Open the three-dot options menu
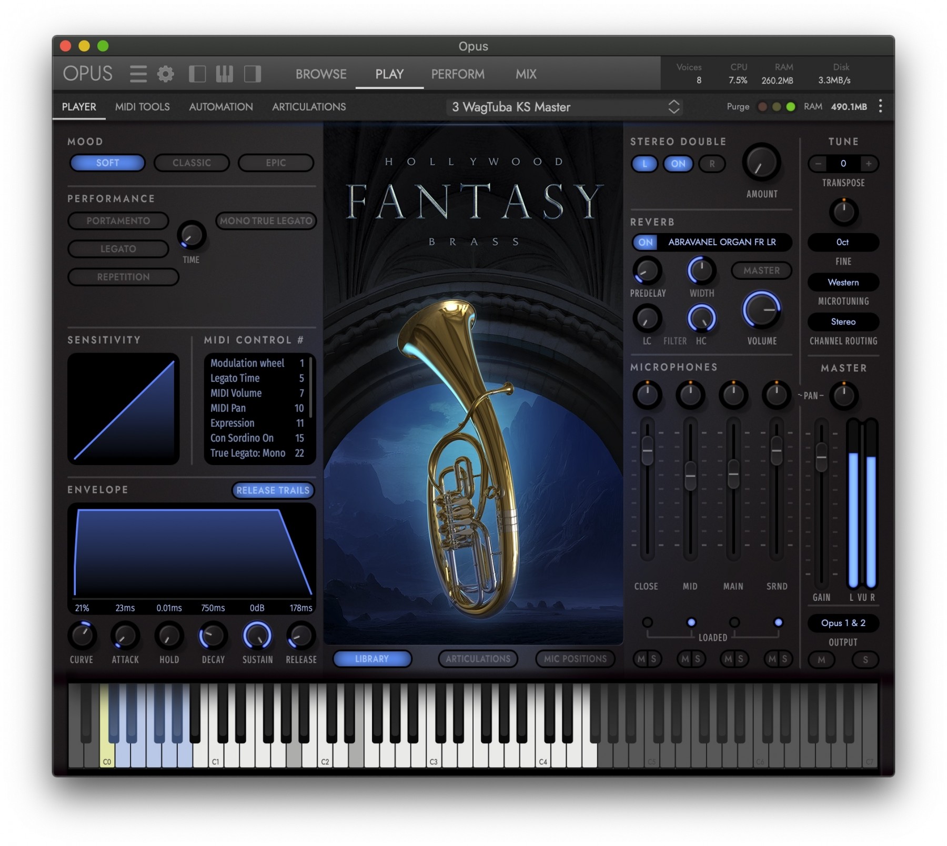Image resolution: width=947 pixels, height=846 pixels. click(880, 106)
